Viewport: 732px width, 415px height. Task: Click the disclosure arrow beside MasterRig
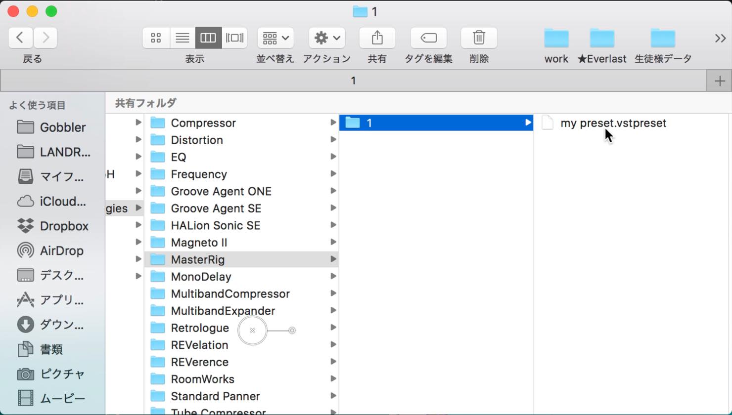point(333,259)
